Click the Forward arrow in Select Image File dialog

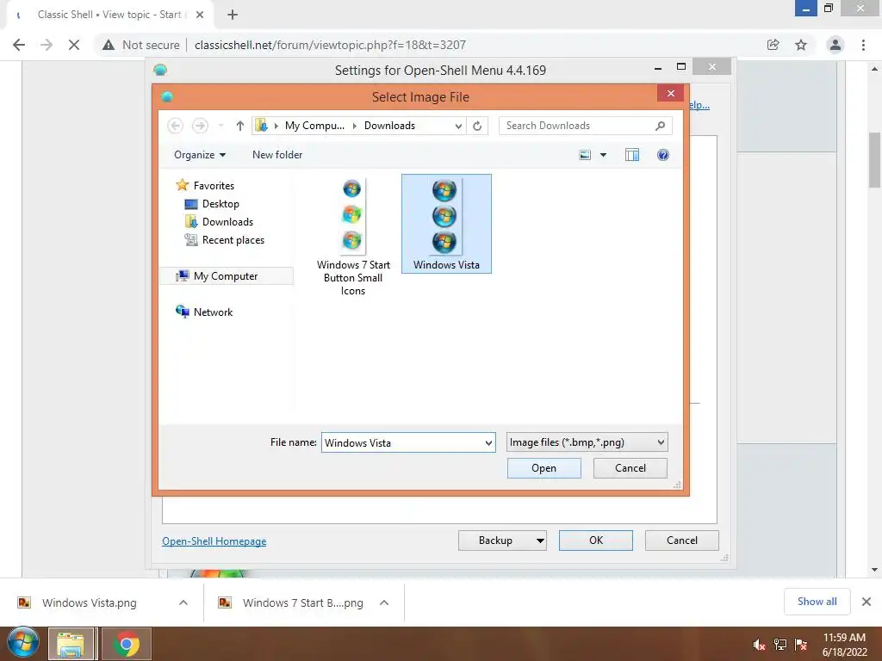coord(200,126)
